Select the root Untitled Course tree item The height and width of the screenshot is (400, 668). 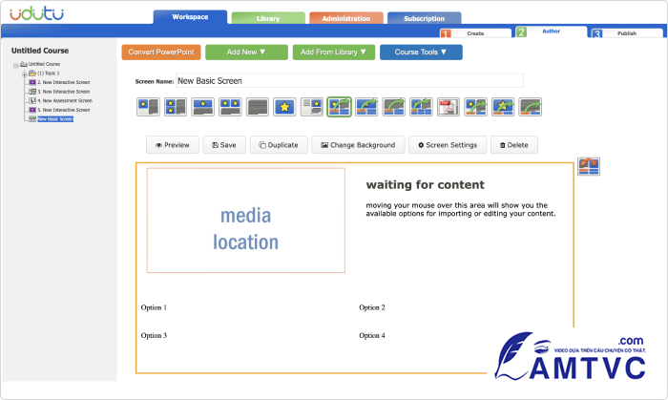(44, 64)
